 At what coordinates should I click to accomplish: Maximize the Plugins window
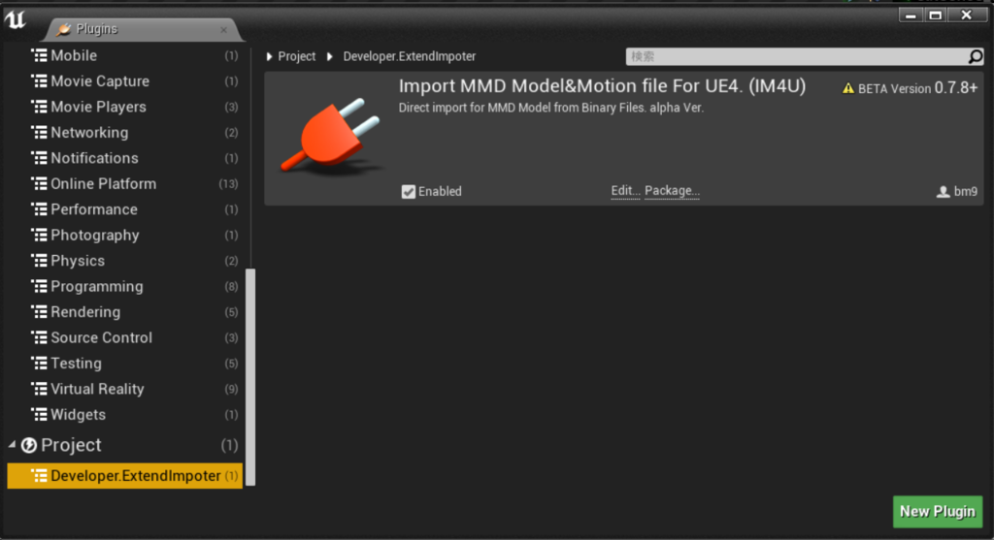(935, 15)
